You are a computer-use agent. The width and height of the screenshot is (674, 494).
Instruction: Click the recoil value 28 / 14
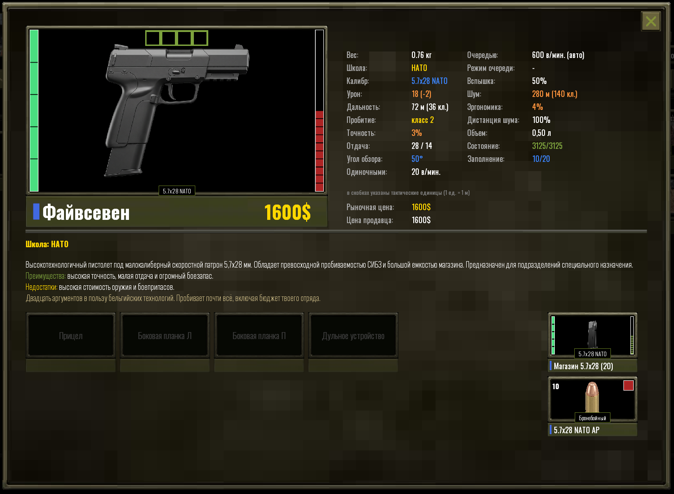(422, 146)
